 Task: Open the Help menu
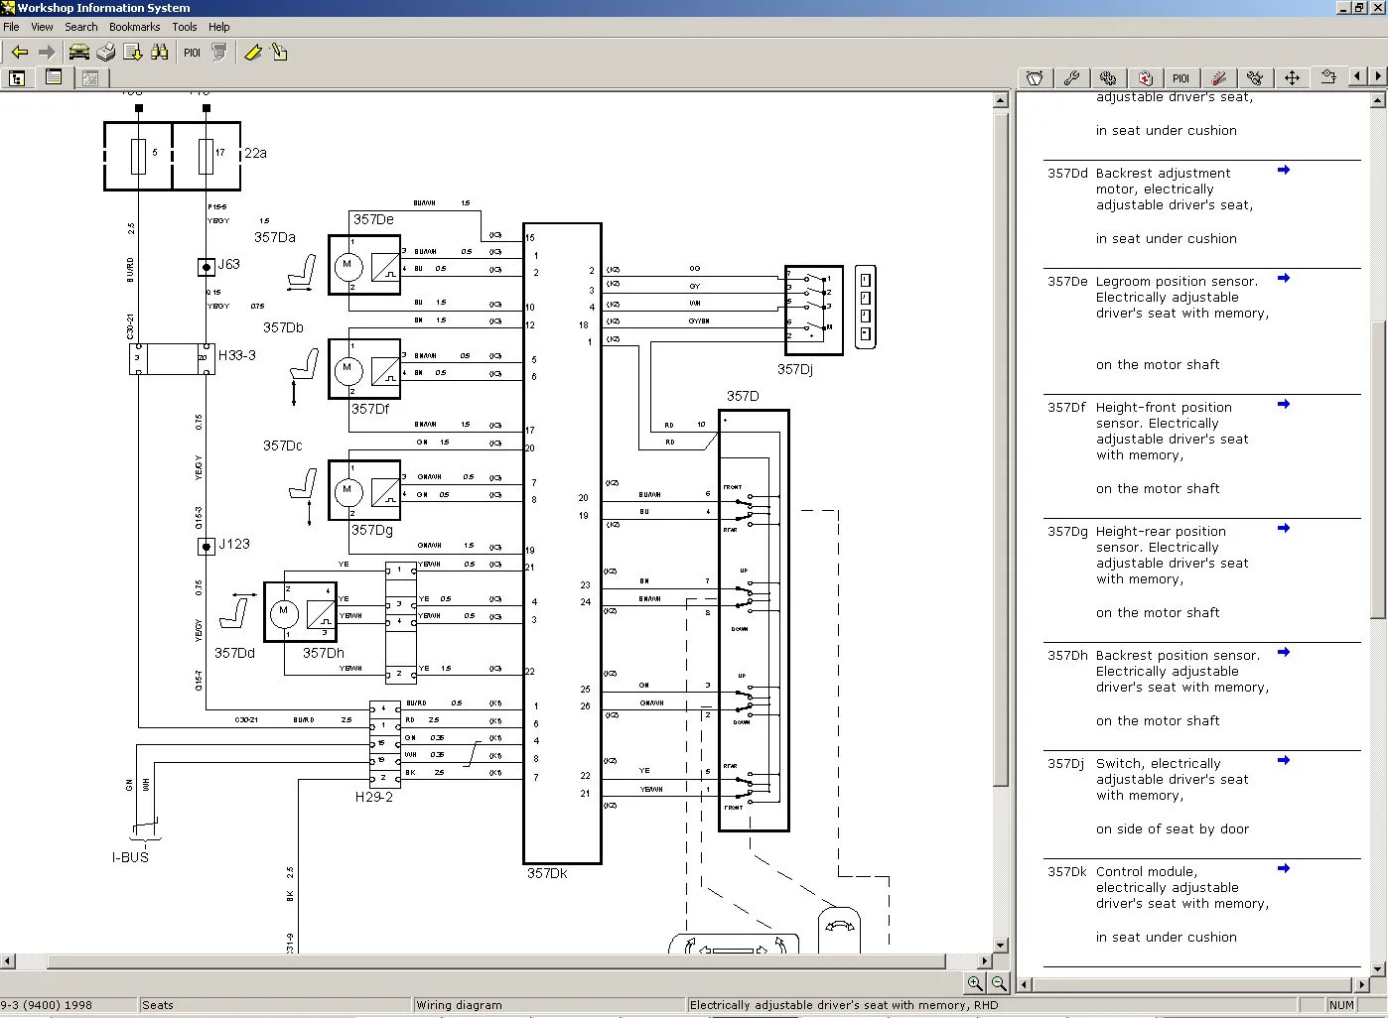(x=219, y=27)
